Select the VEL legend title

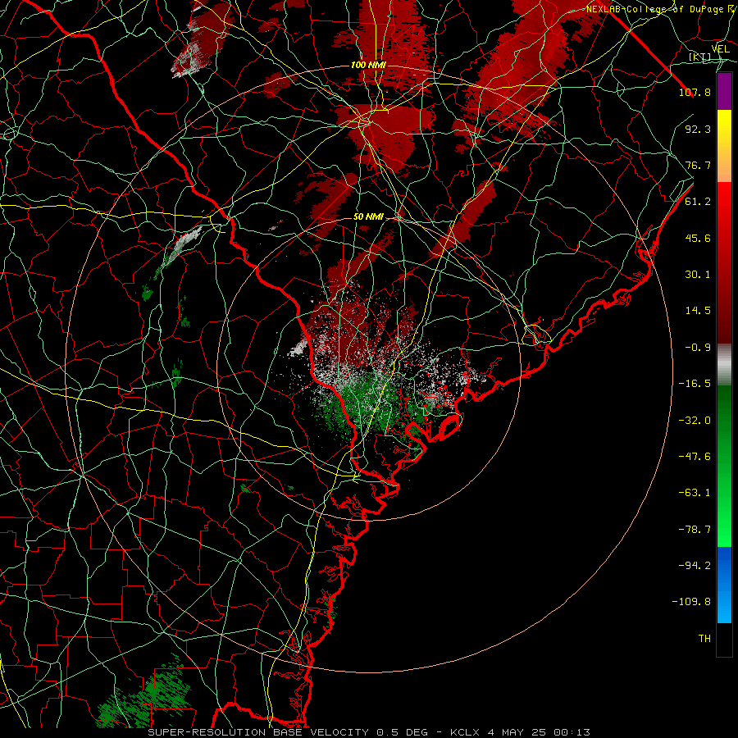pos(720,49)
